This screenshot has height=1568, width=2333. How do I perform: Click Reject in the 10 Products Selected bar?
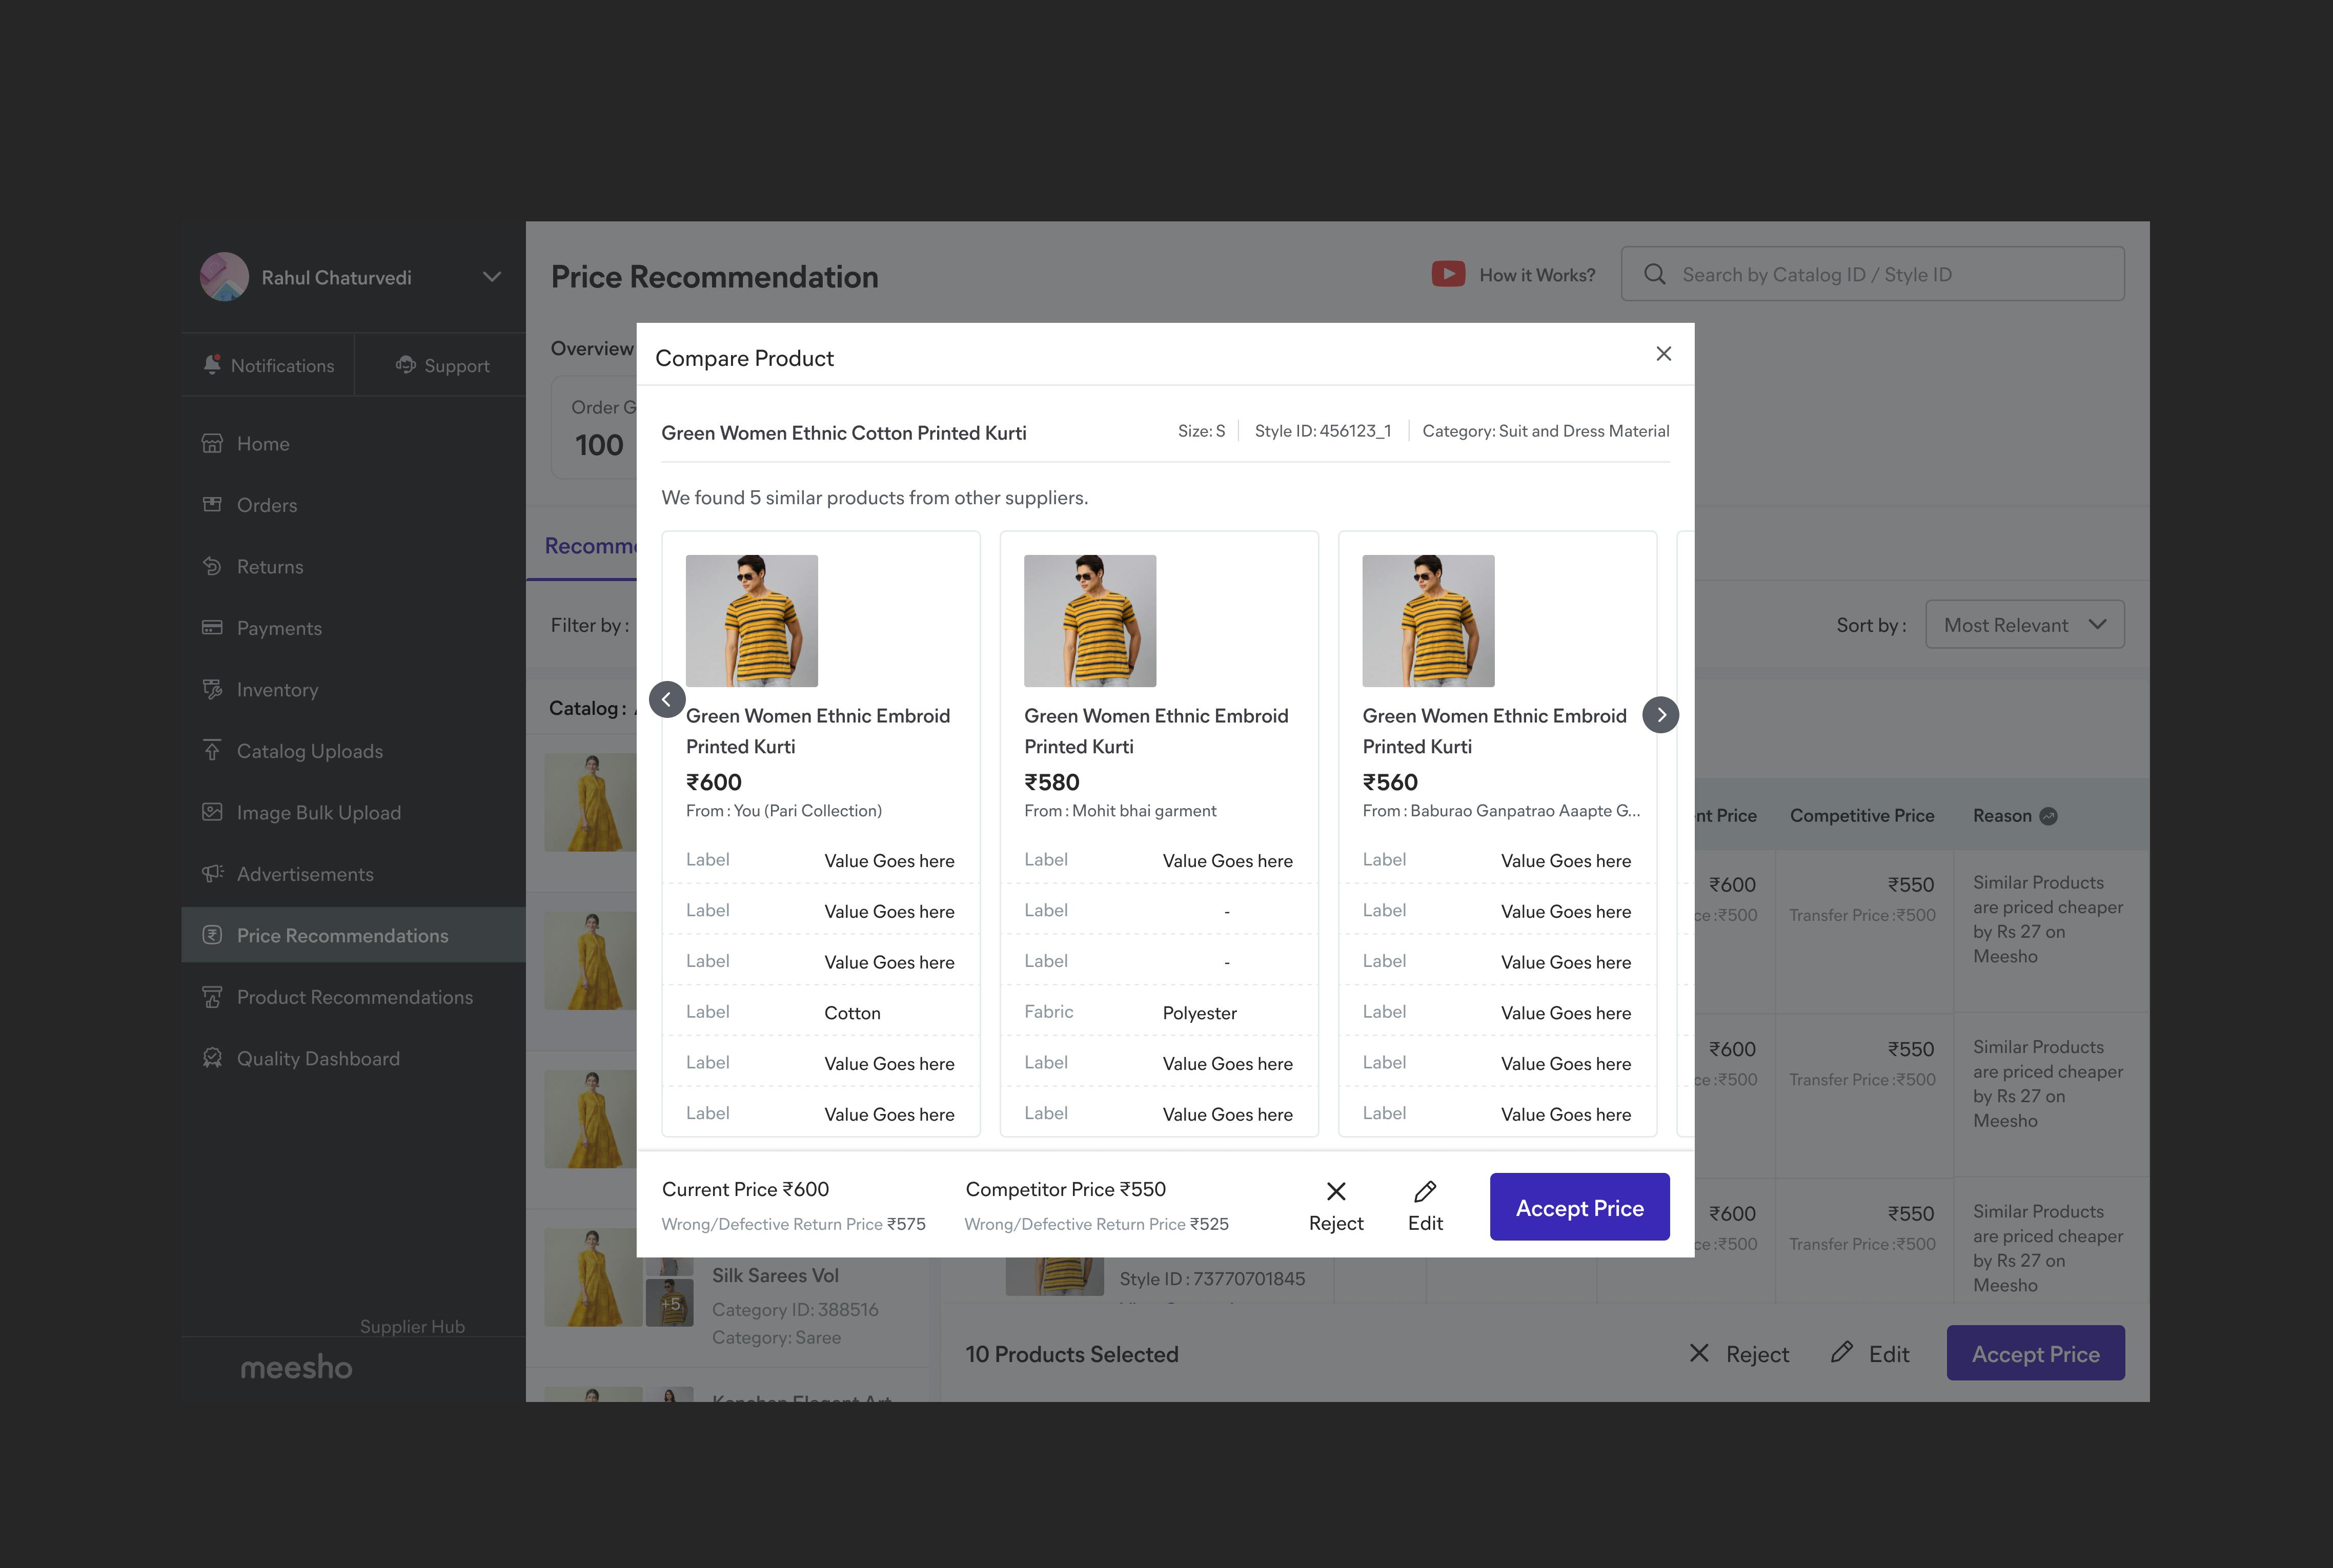(1739, 1353)
